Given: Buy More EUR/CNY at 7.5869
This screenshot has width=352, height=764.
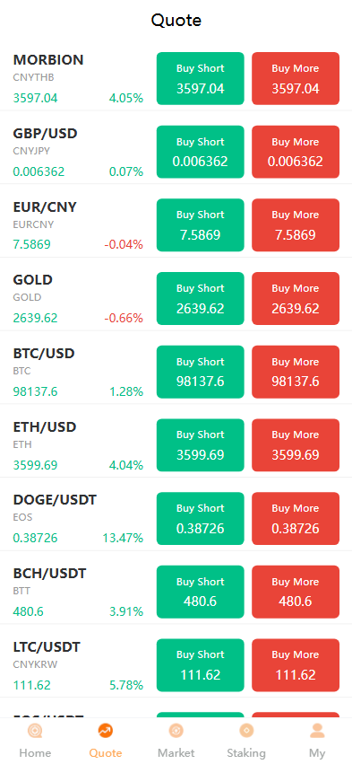Looking at the screenshot, I should coord(296,225).
